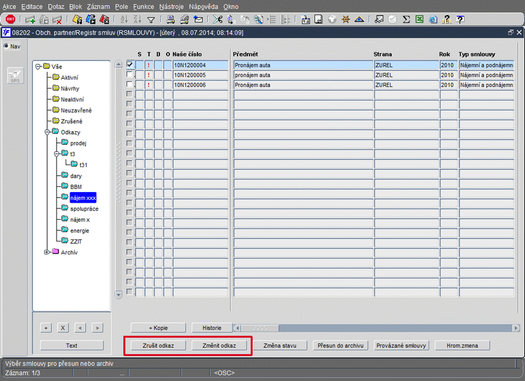525x381 pixels.
Task: Click the magnifier search icon
Action: pos(258,20)
